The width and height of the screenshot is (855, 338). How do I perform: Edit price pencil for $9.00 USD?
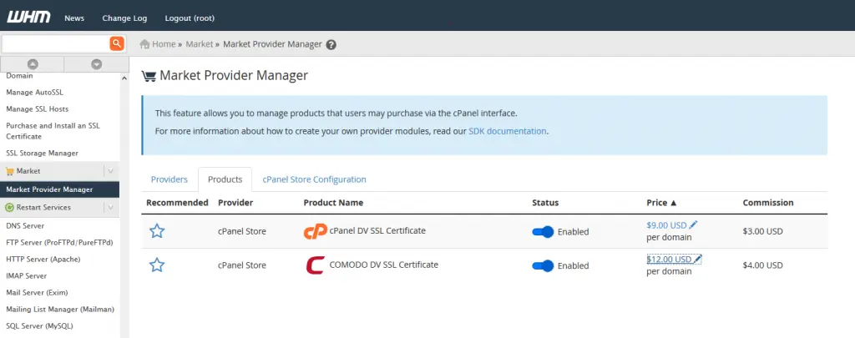pyautogui.click(x=694, y=224)
